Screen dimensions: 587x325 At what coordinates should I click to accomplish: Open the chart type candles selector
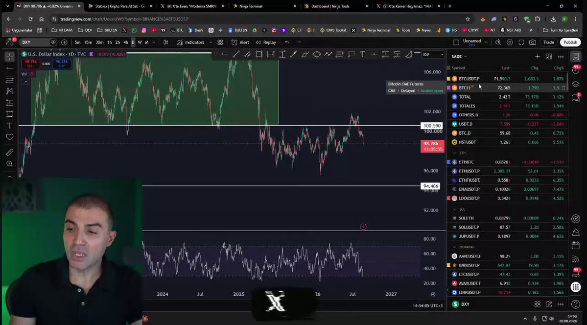[x=166, y=42]
